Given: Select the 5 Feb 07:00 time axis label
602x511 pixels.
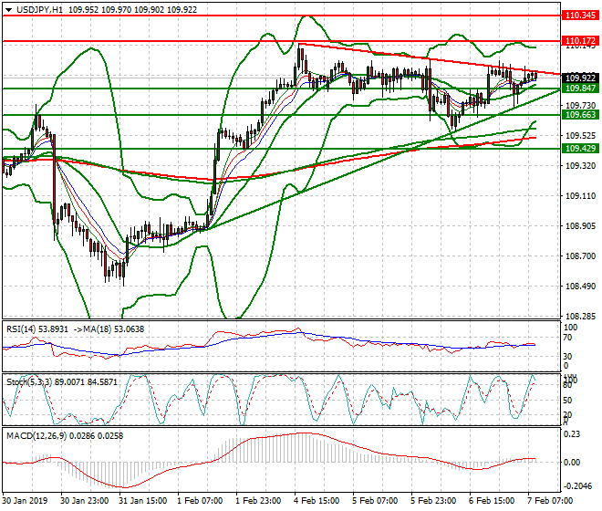Looking at the screenshot, I should tap(374, 501).
